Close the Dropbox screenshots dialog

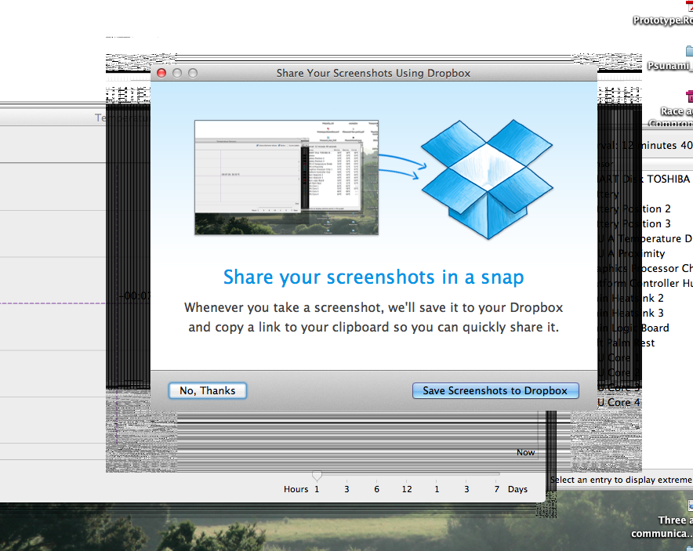(161, 73)
